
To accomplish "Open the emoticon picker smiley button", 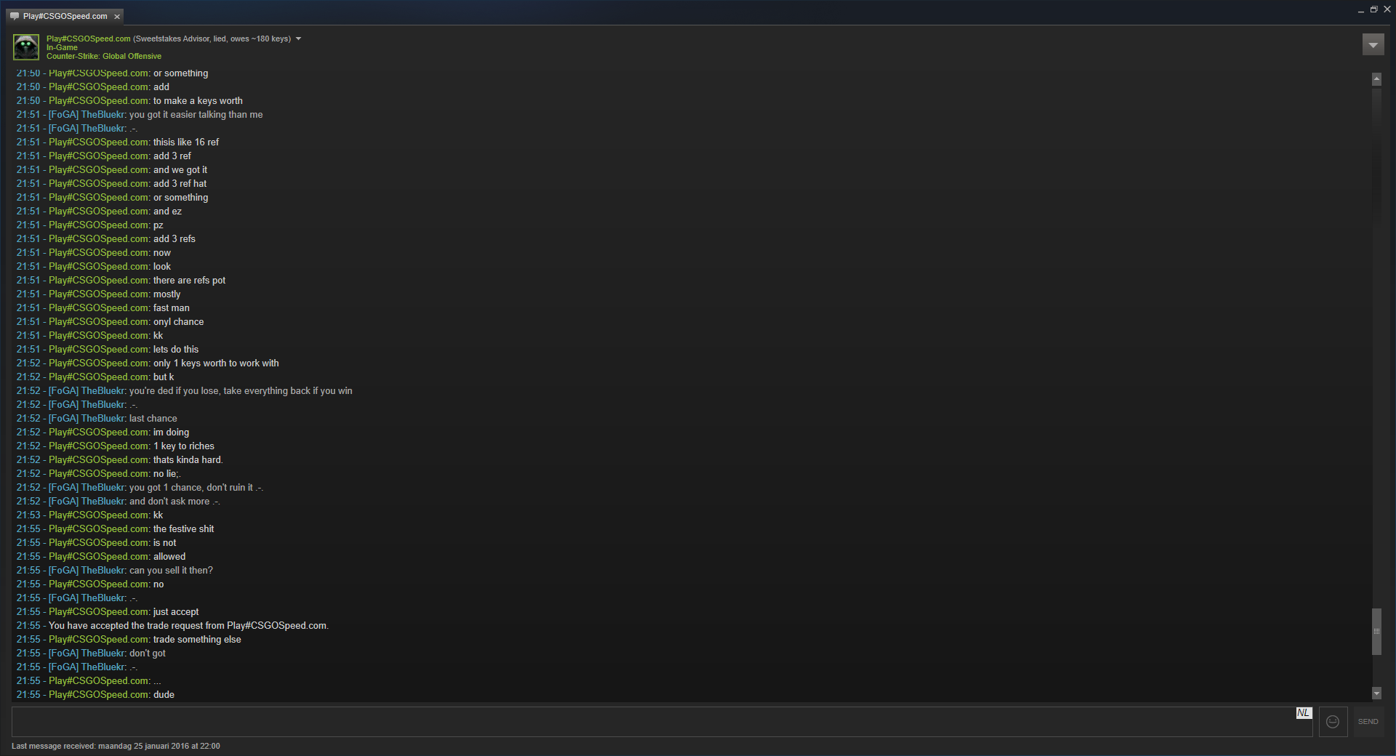I will (1333, 722).
